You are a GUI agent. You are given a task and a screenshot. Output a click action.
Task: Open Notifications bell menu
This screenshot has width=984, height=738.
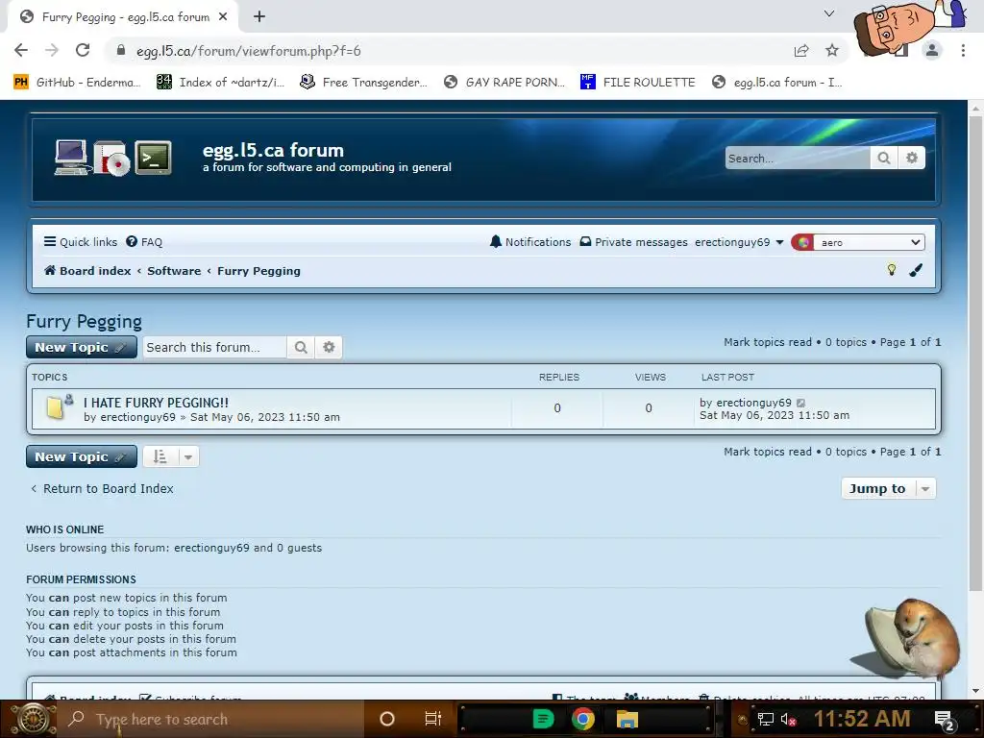click(530, 242)
